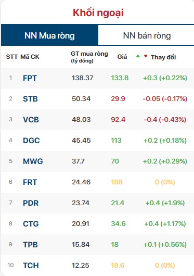Open VCB stock ticker link

pyautogui.click(x=31, y=120)
